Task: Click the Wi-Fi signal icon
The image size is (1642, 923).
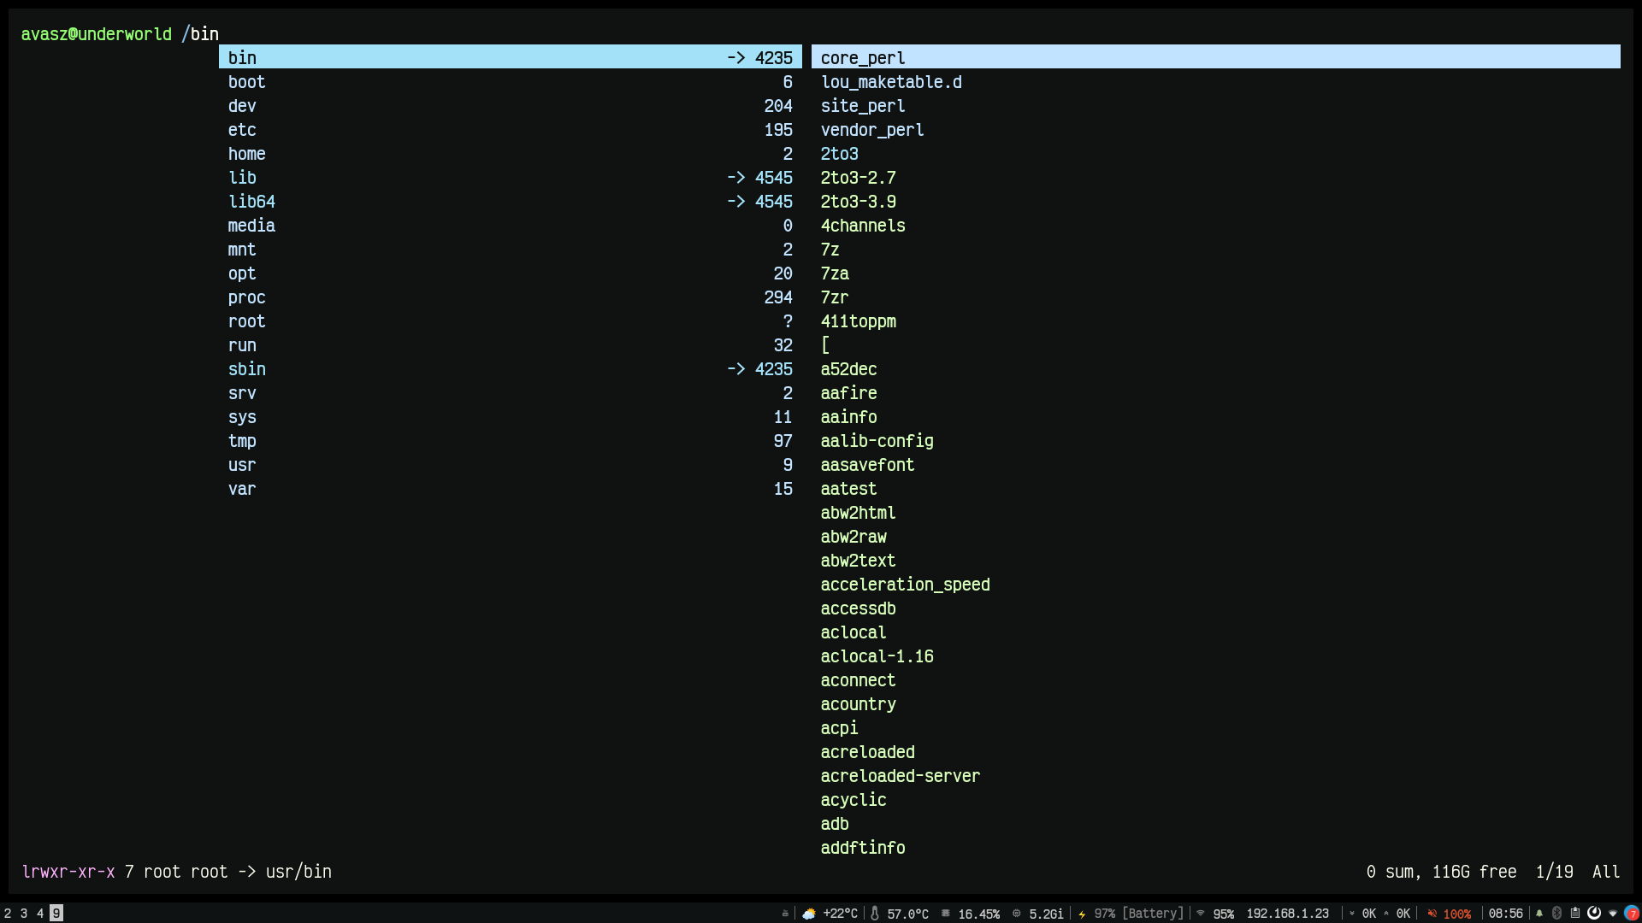Action: (x=1201, y=914)
